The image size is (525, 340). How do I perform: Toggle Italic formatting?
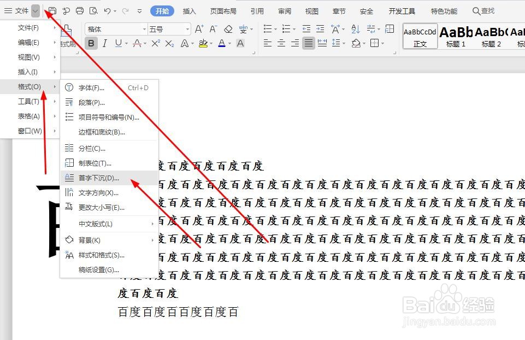[x=105, y=43]
